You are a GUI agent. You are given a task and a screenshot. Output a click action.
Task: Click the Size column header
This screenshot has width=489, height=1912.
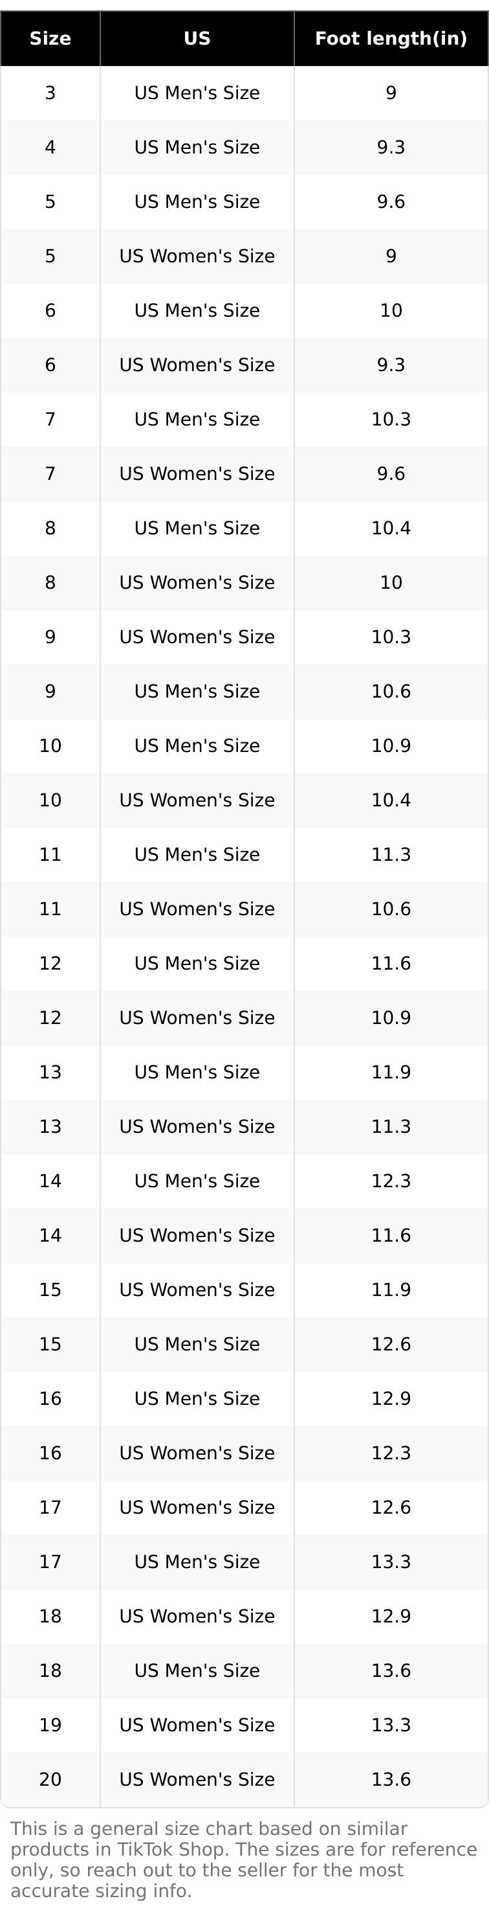pos(50,39)
